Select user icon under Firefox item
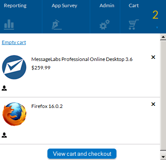 coord(4,135)
